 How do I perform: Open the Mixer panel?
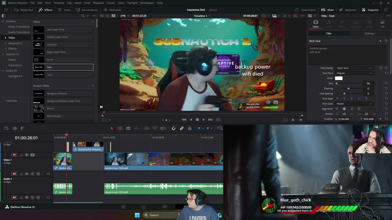click(x=328, y=10)
